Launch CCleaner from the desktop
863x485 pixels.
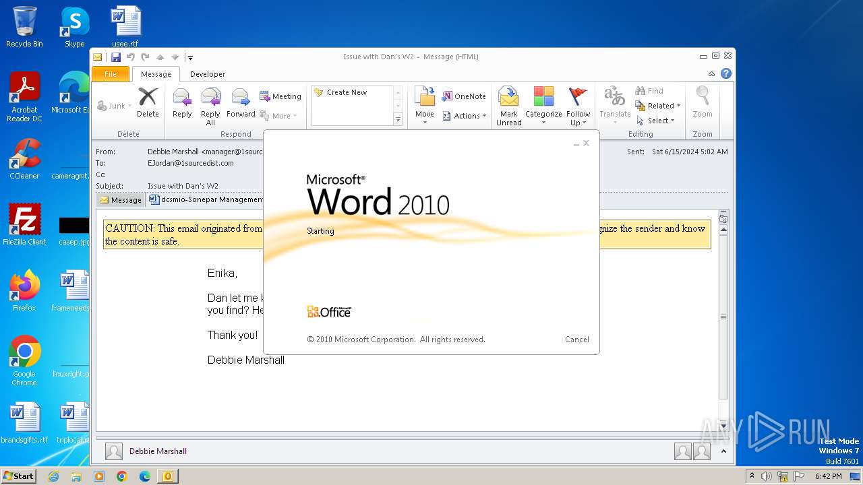tap(24, 159)
